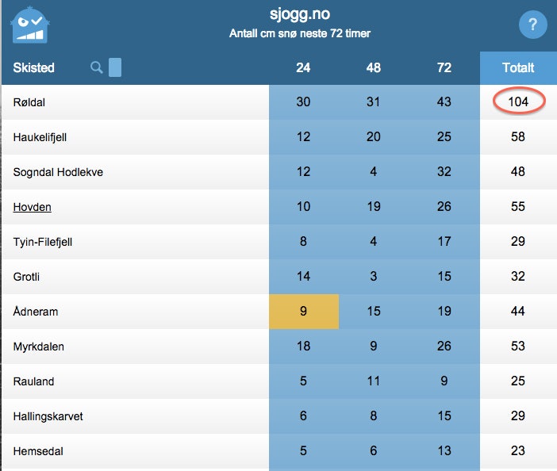
Task: Click the sjogg.no monster logo icon
Action: tap(30, 25)
